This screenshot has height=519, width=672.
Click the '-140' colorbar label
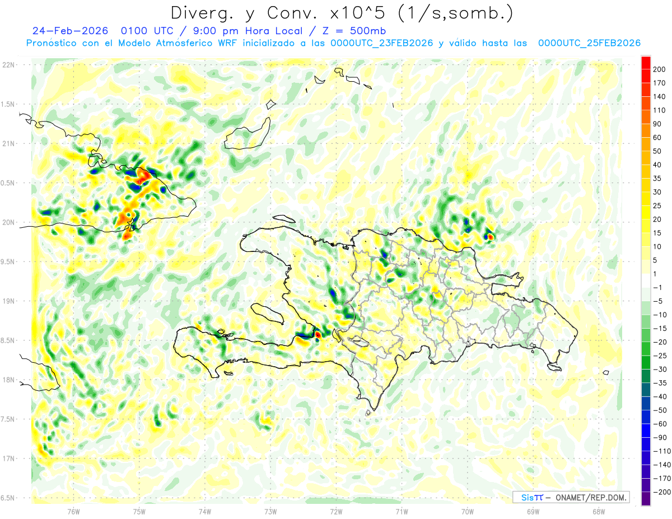point(661,465)
